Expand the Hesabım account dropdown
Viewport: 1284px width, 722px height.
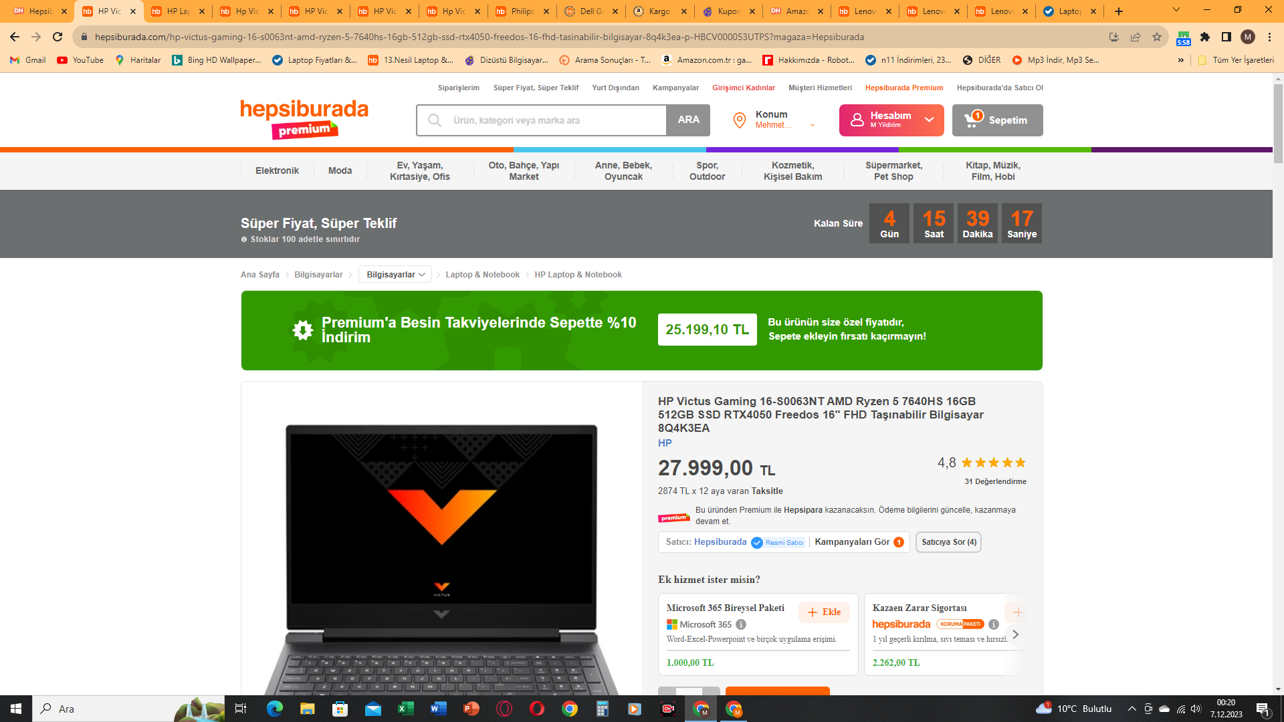pos(929,120)
